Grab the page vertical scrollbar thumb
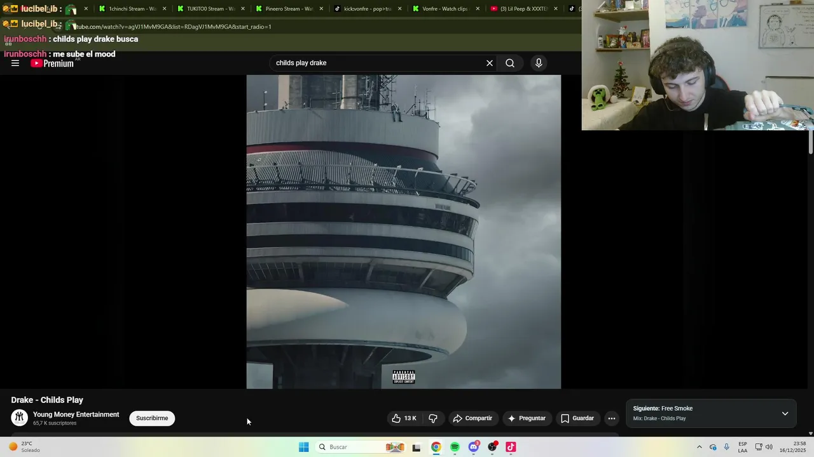Image resolution: width=814 pixels, height=457 pixels. [x=811, y=142]
